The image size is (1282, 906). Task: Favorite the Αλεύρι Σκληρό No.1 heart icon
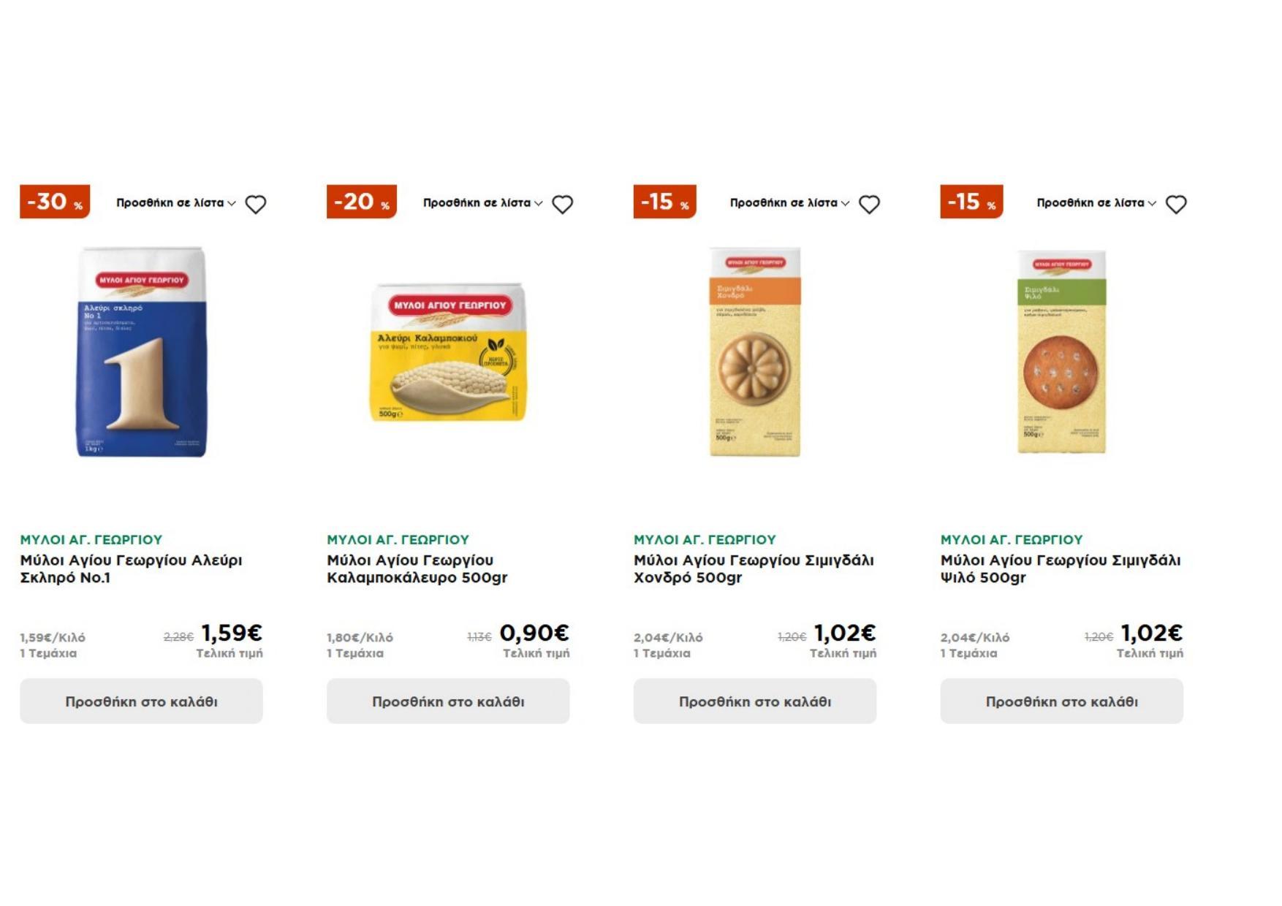tap(255, 205)
